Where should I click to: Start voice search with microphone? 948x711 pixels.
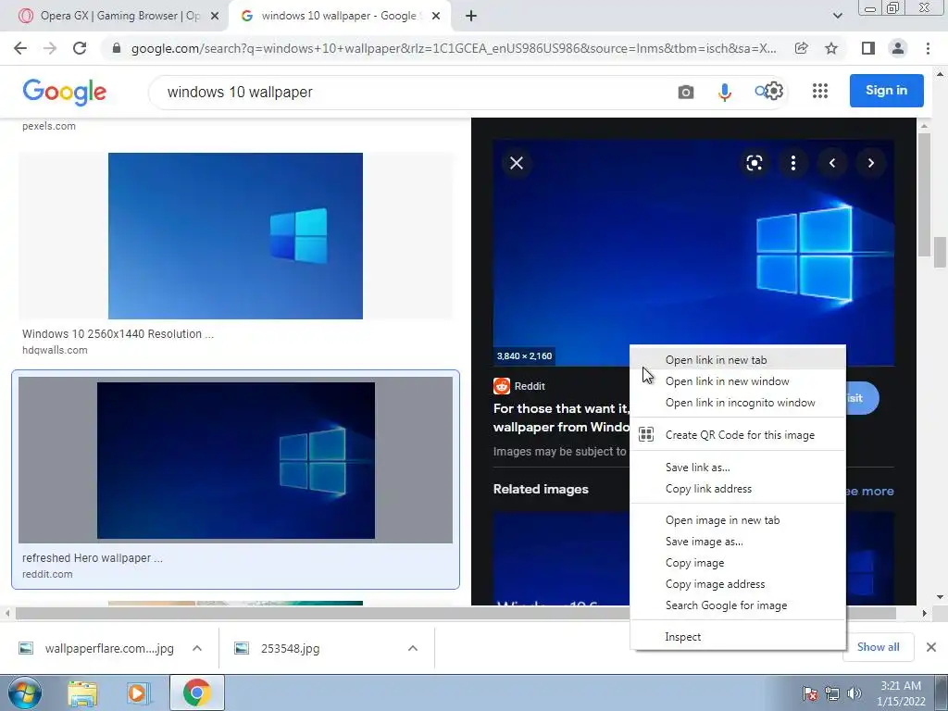[x=724, y=92]
